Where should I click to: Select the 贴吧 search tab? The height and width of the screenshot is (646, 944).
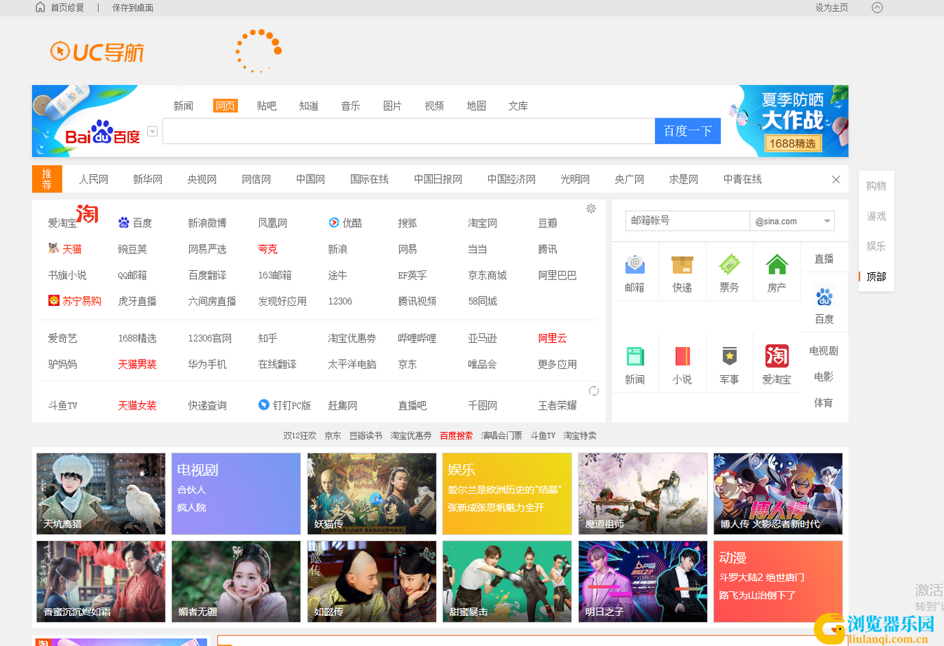267,106
